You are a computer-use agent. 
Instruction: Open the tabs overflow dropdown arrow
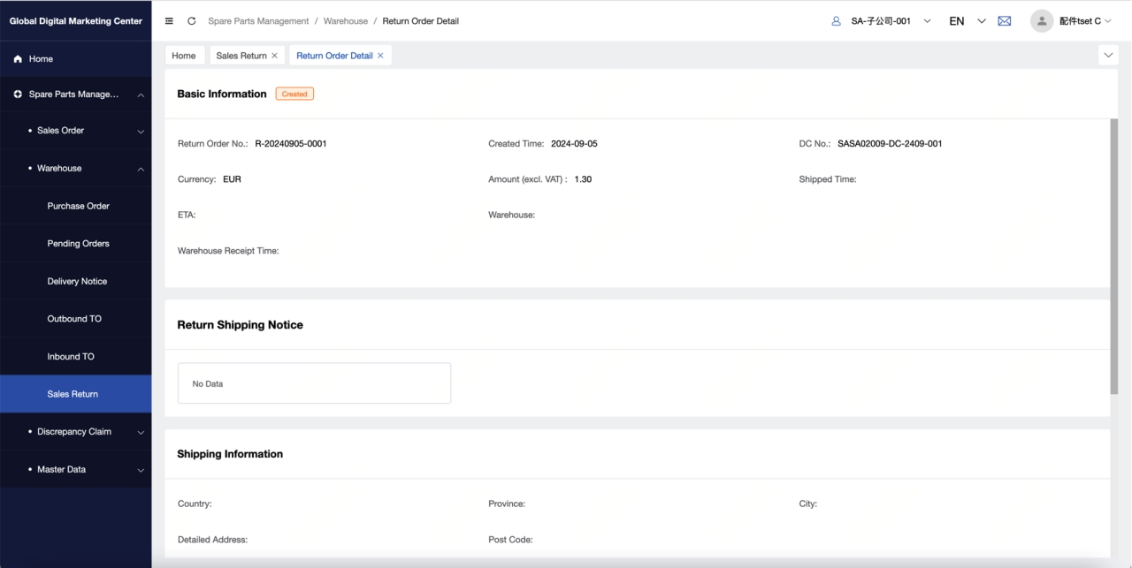click(x=1108, y=56)
